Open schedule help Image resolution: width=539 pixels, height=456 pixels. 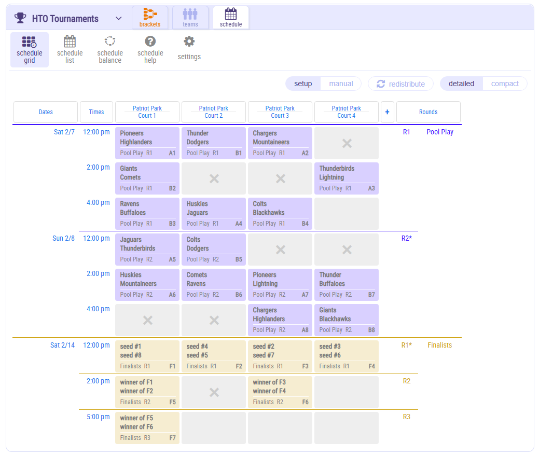pos(150,50)
